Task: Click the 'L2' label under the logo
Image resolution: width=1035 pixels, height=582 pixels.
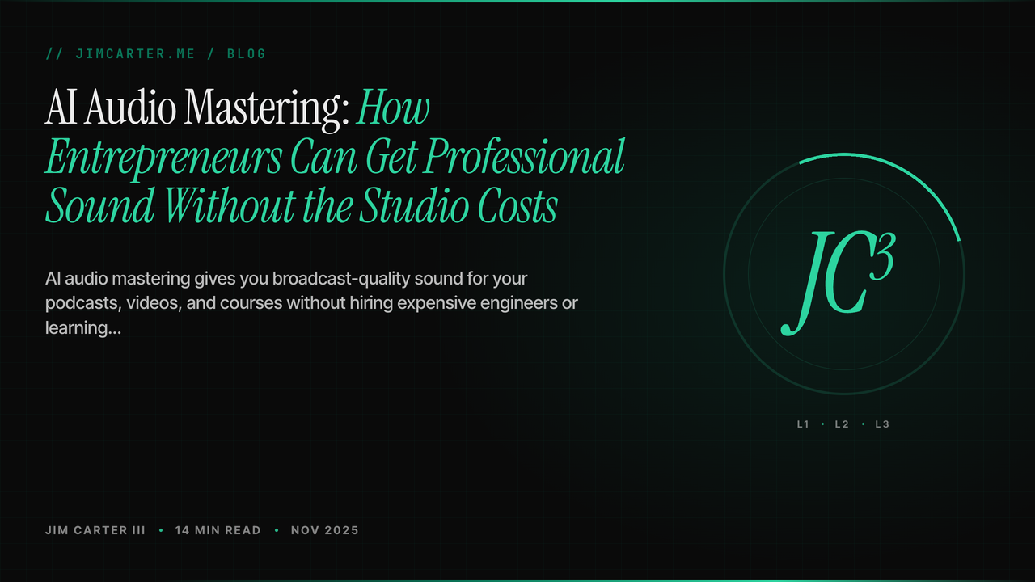Action: [x=842, y=424]
